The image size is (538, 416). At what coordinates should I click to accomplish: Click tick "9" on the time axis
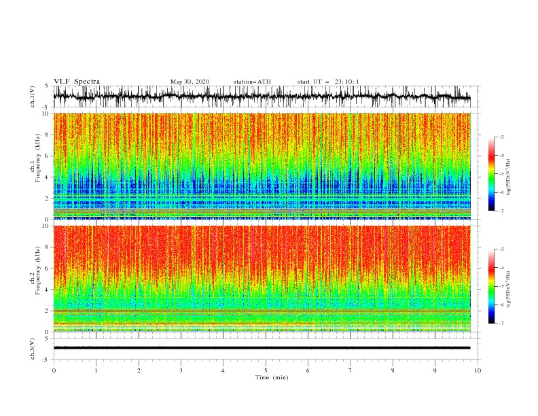(435, 370)
